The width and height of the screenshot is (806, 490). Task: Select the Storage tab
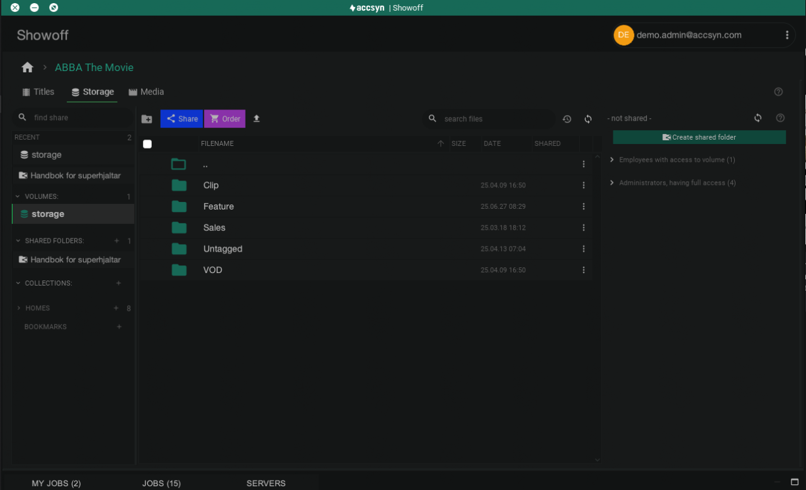pyautogui.click(x=92, y=92)
